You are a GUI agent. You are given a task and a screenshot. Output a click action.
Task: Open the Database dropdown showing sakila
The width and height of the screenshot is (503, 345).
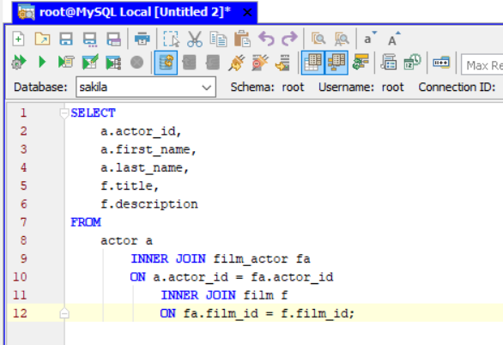pyautogui.click(x=146, y=87)
